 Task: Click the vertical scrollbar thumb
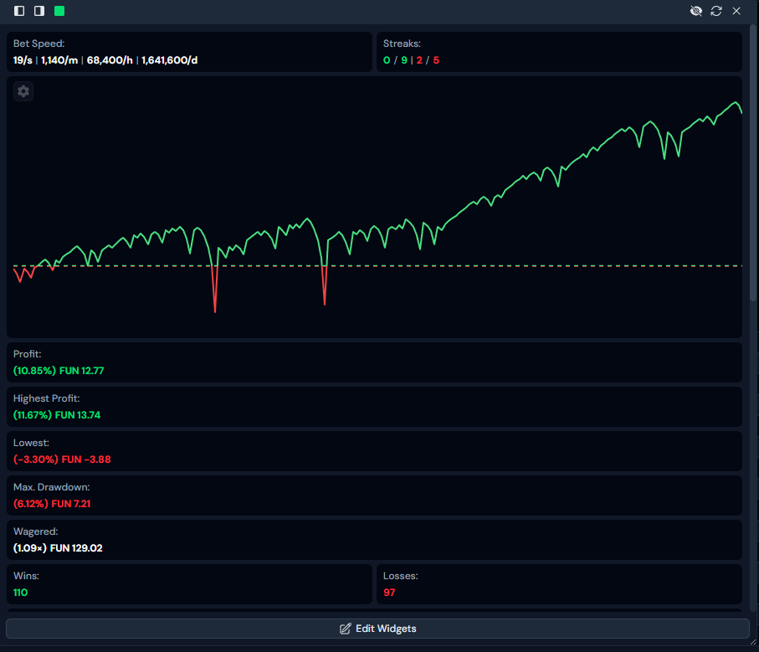click(x=753, y=167)
